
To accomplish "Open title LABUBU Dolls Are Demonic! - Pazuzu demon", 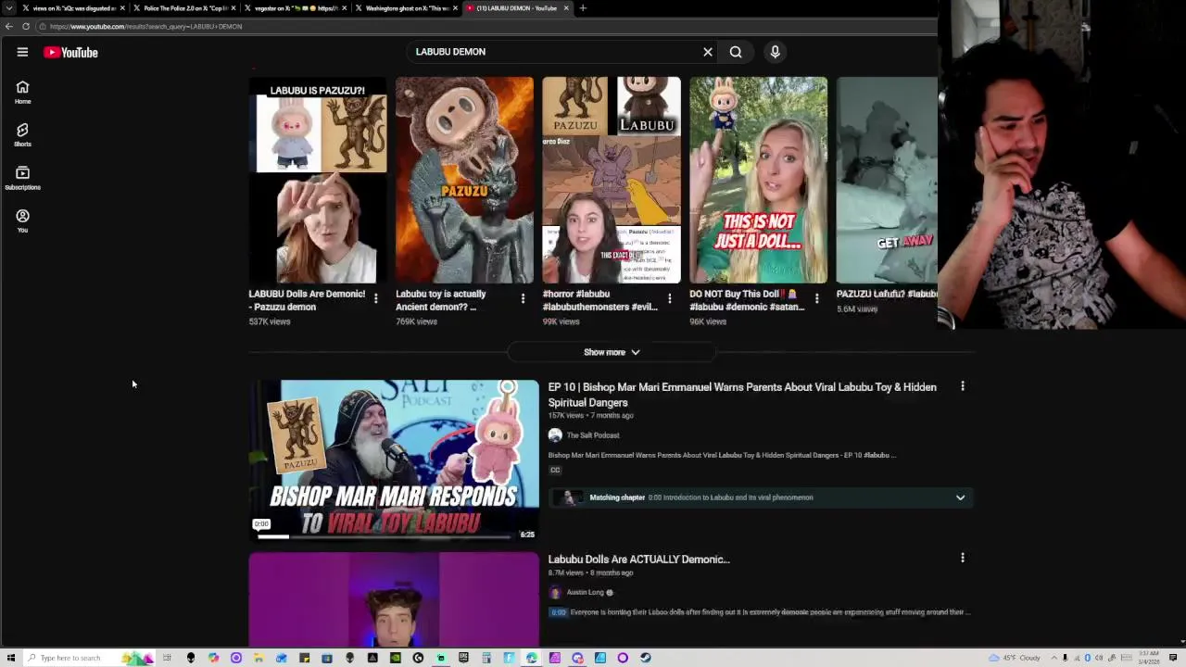I will [307, 300].
